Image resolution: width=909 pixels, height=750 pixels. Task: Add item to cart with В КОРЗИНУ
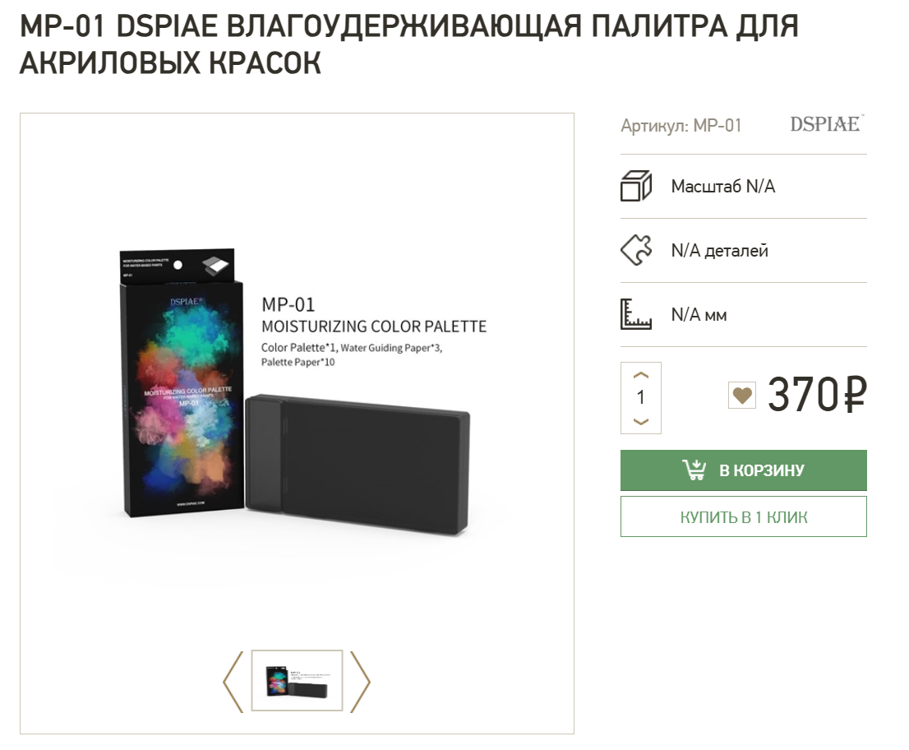[743, 470]
